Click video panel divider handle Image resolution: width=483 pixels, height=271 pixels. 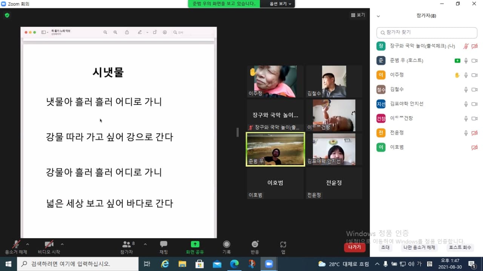(238, 132)
